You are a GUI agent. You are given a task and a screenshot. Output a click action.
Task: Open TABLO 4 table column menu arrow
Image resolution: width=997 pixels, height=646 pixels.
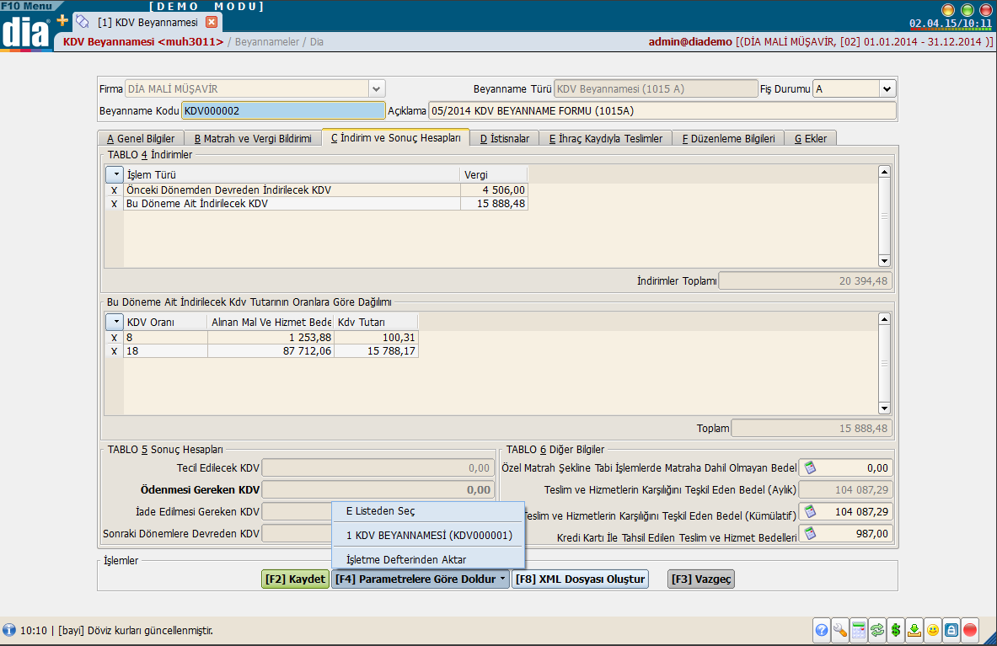click(x=115, y=174)
